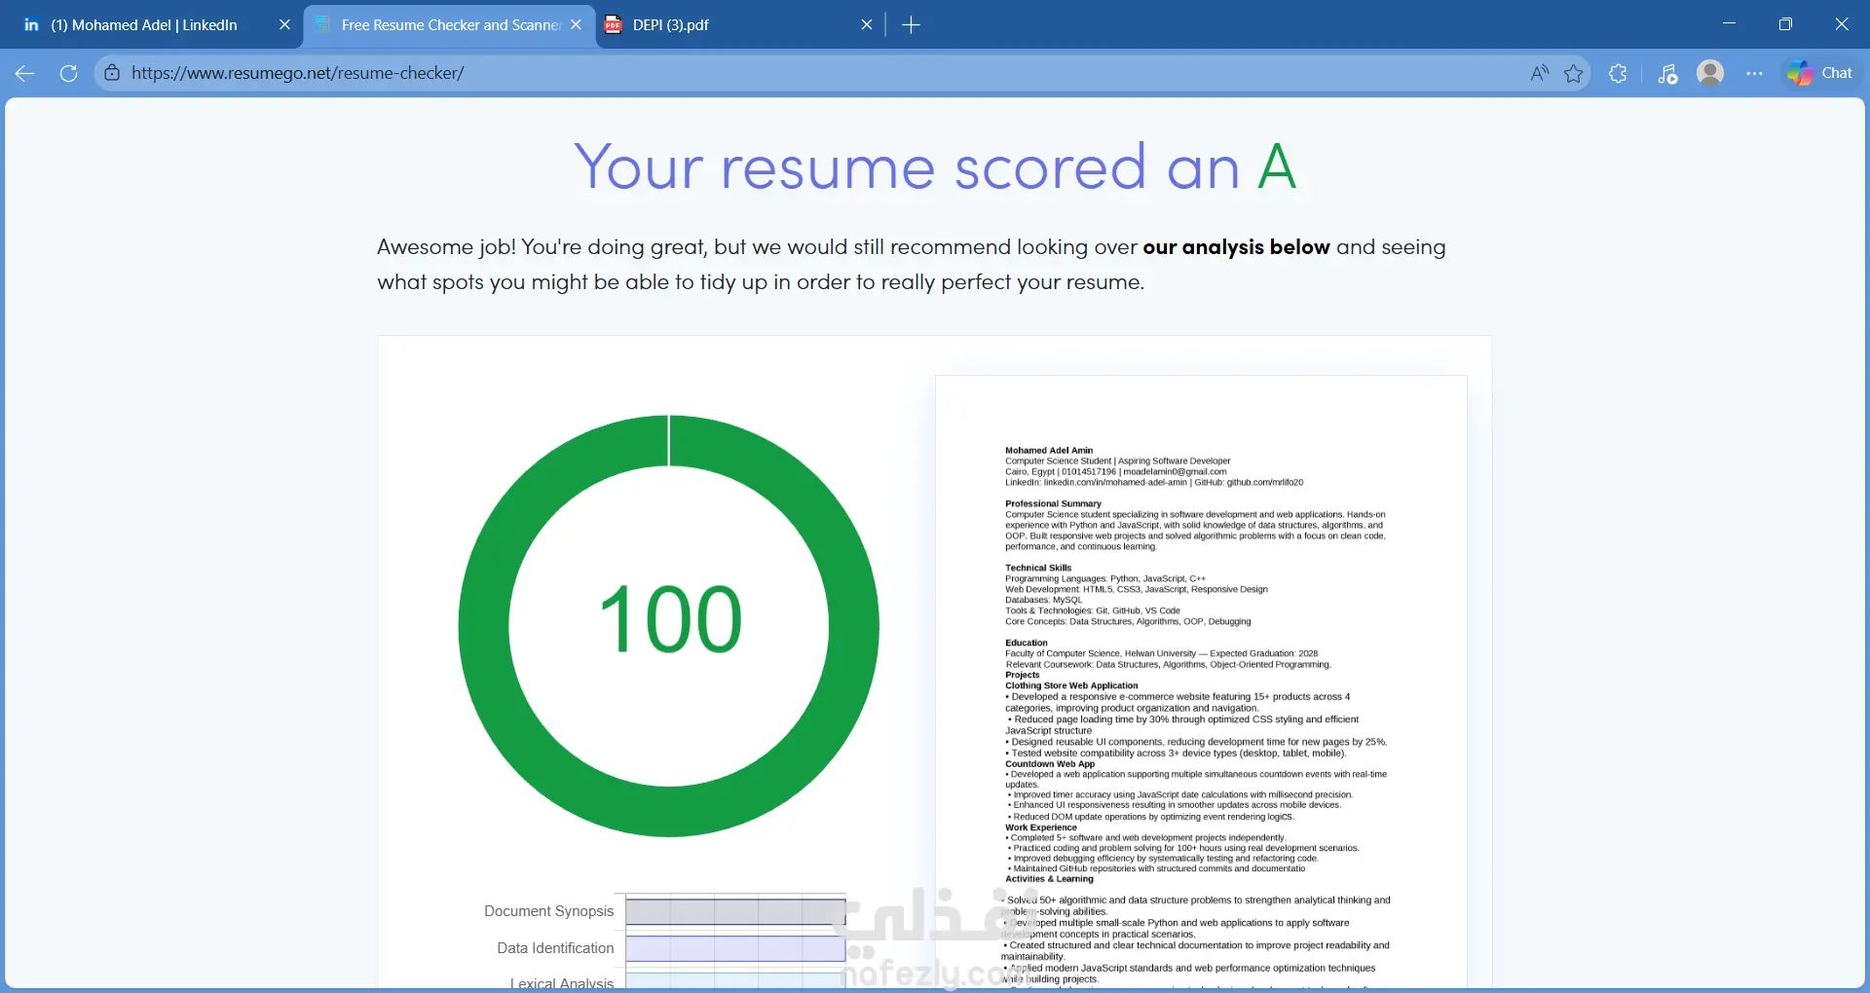
Task: Click the 100 score donut chart
Action: (669, 626)
